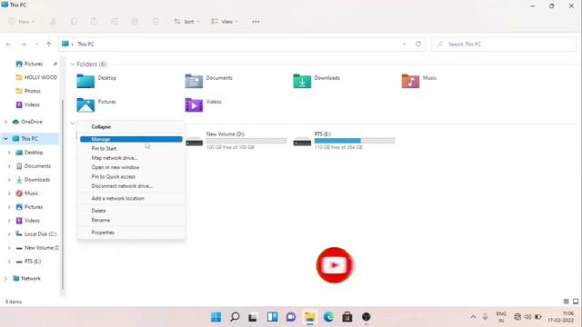Choose Open in new window

(x=131, y=167)
